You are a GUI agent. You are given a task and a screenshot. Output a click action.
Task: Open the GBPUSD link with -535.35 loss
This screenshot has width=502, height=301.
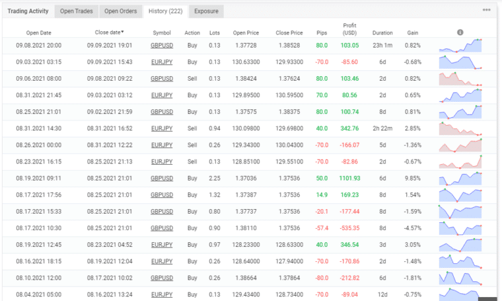click(162, 228)
